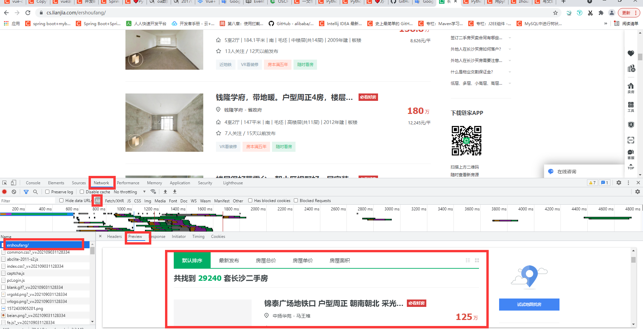Toggle the device toolbar icon
This screenshot has height=329, width=643.
click(x=13, y=183)
